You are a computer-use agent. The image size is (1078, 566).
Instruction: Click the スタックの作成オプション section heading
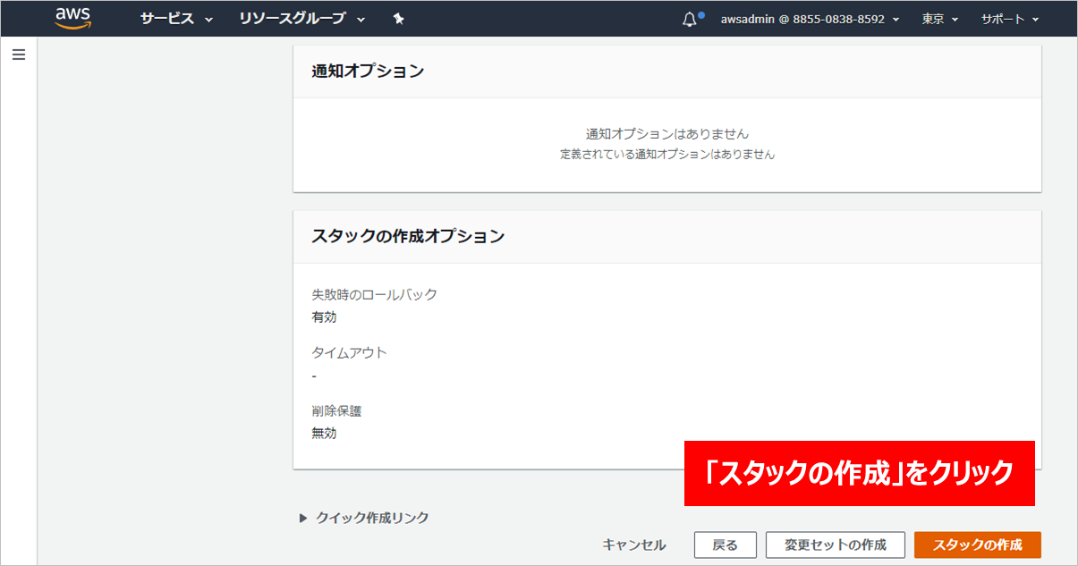pos(408,237)
